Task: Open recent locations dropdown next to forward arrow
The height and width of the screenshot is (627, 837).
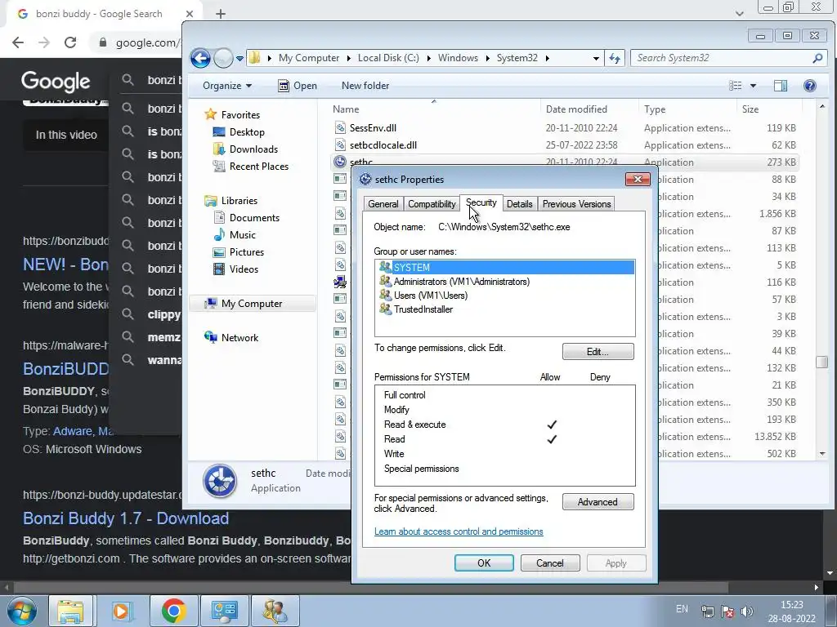Action: click(x=239, y=58)
